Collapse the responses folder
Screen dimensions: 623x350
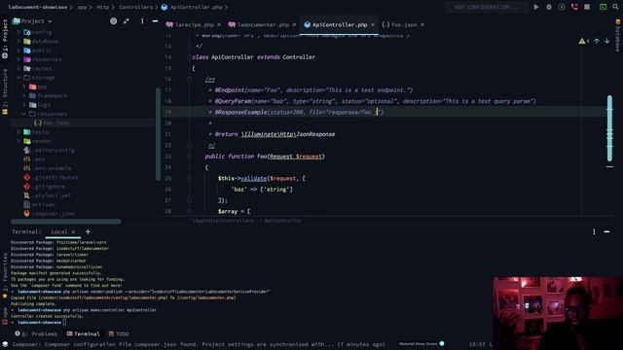(24, 114)
